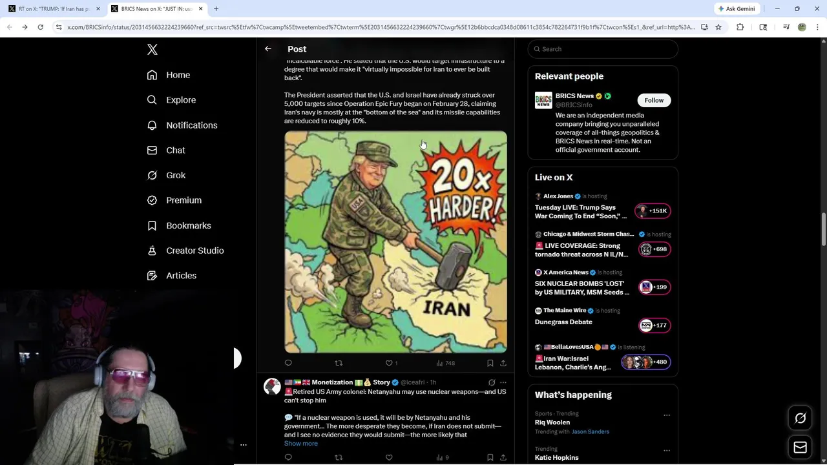The image size is (827, 465).
Task: Open more options for Riq Woolen trend
Action: tap(667, 415)
